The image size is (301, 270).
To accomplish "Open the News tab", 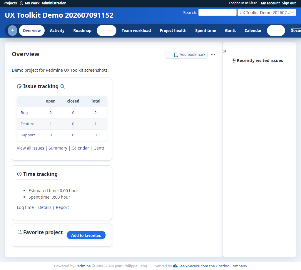I will 276,31.
